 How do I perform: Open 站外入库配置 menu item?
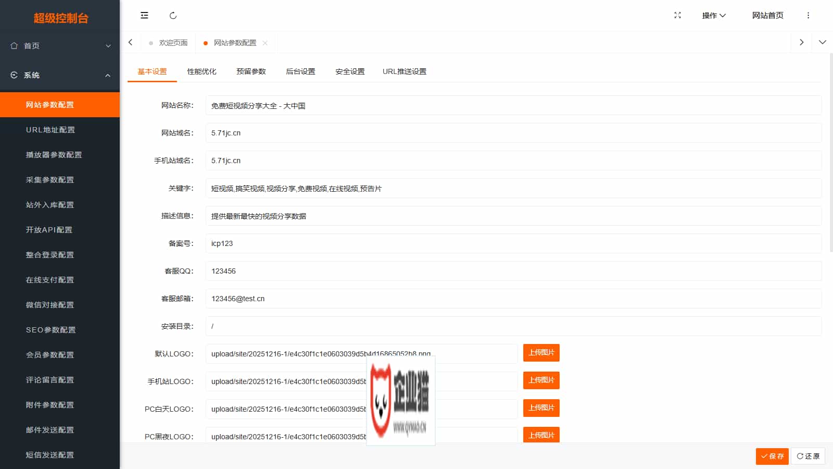coord(60,205)
